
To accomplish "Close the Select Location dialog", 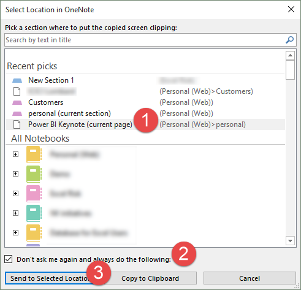I will 291,9.
